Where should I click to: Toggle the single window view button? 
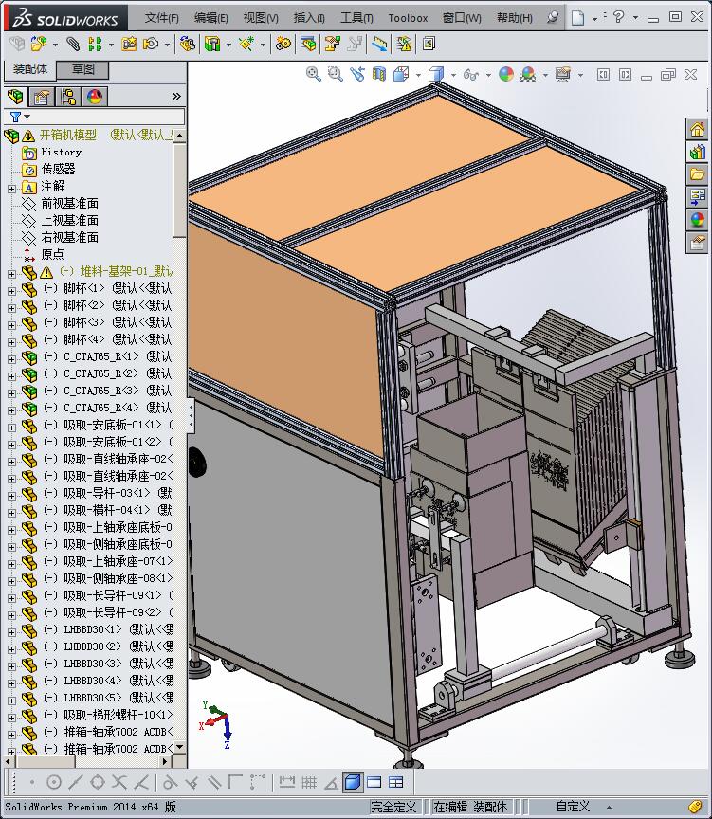pyautogui.click(x=374, y=782)
